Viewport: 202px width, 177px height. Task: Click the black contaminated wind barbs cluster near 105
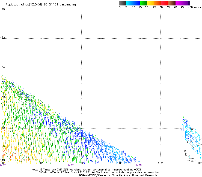tap(190, 156)
